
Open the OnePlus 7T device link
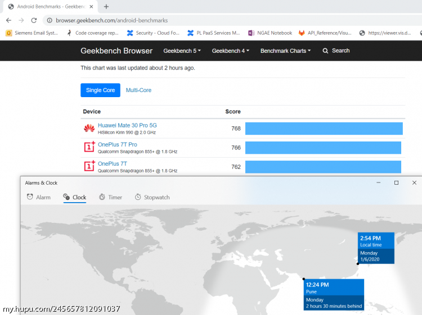pyautogui.click(x=112, y=164)
